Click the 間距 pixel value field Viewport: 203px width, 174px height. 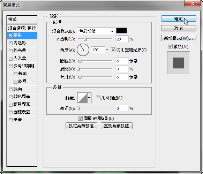click(x=122, y=61)
